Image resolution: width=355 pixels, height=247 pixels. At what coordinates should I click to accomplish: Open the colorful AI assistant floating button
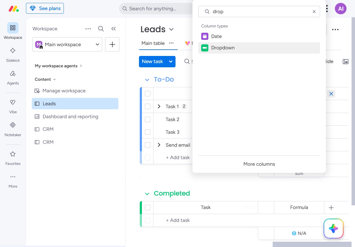click(x=334, y=229)
